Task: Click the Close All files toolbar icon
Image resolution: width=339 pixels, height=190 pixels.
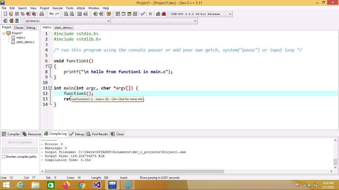Action: pos(34,14)
